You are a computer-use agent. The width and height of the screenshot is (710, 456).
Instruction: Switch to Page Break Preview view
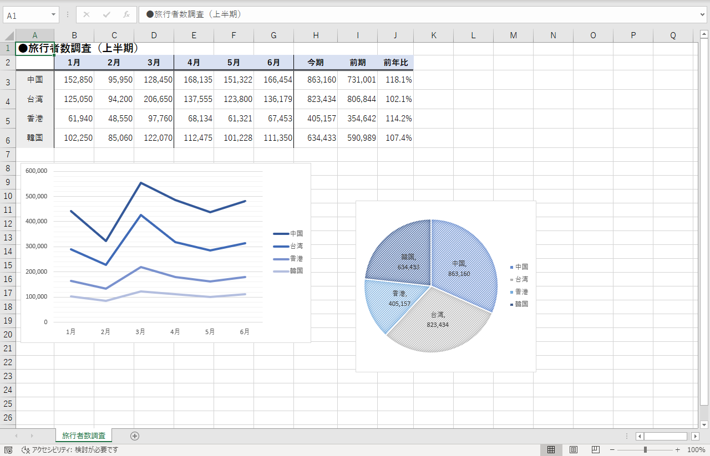(596, 449)
